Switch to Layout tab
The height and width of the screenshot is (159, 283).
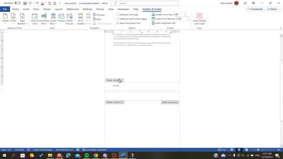(58, 9)
